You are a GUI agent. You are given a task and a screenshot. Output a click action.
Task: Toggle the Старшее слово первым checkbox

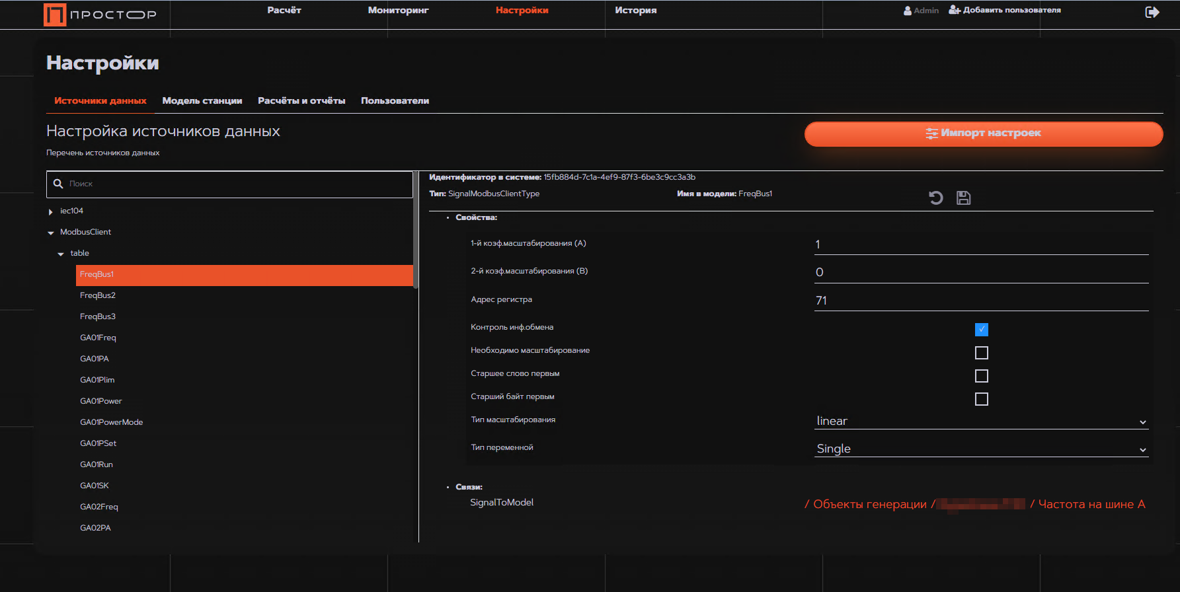point(981,376)
